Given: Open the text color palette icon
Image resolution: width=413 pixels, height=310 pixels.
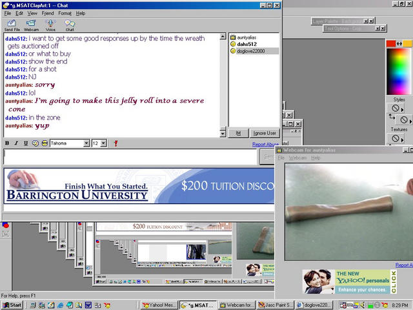Looking at the screenshot, I should pos(35,143).
